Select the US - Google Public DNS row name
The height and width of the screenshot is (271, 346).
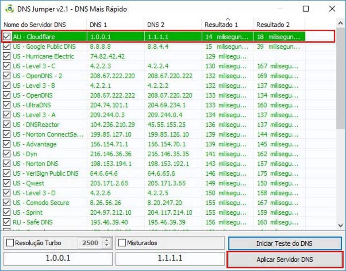click(x=44, y=47)
